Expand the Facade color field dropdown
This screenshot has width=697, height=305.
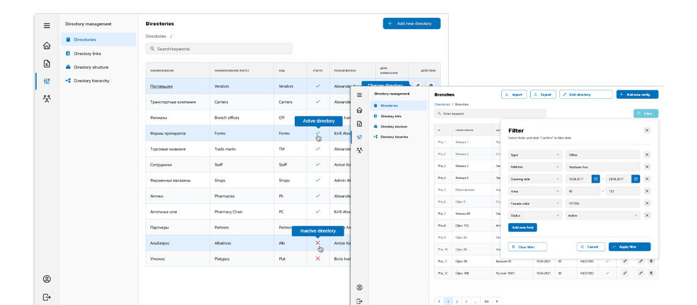pos(535,203)
